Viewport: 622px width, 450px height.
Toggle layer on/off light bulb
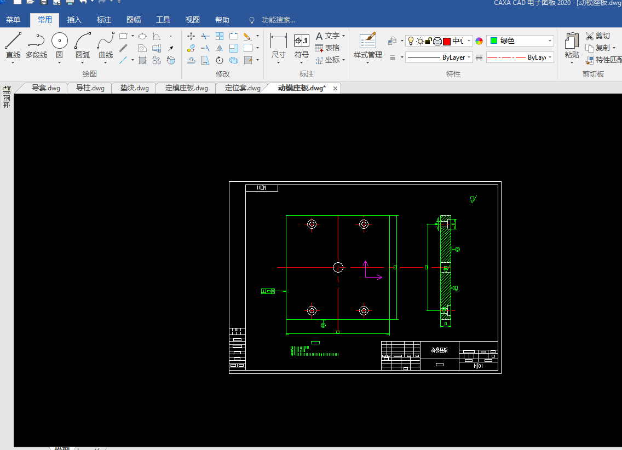tap(411, 41)
